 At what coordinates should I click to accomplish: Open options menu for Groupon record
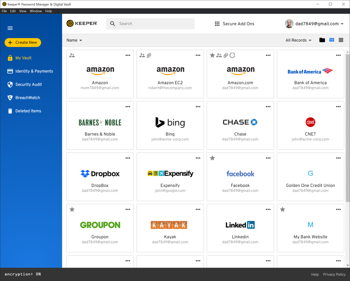[128, 209]
